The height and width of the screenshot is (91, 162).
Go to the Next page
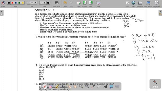coord(91,4)
